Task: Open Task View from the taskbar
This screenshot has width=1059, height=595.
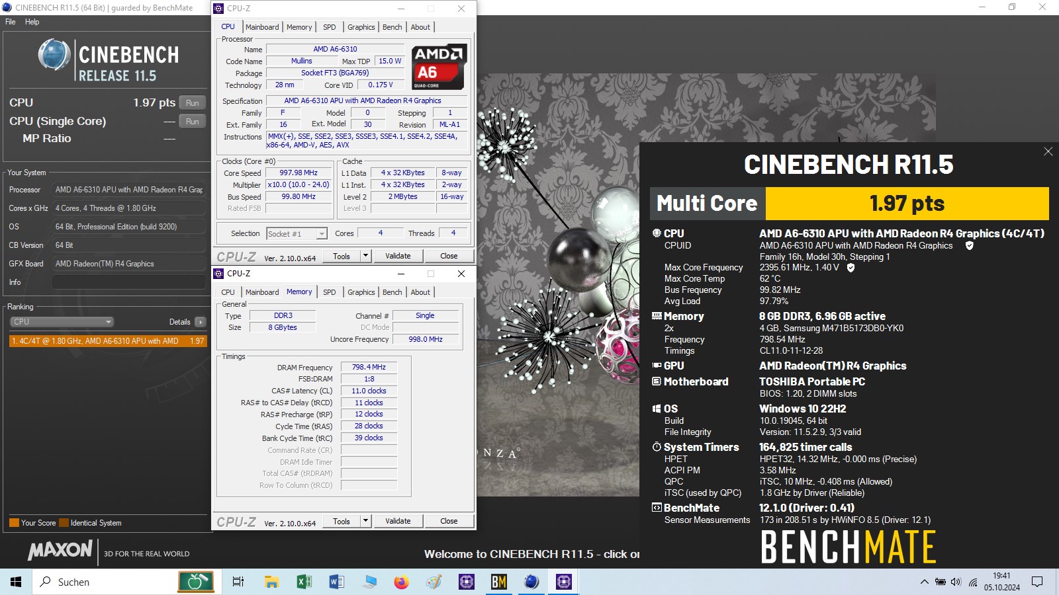Action: pyautogui.click(x=238, y=582)
